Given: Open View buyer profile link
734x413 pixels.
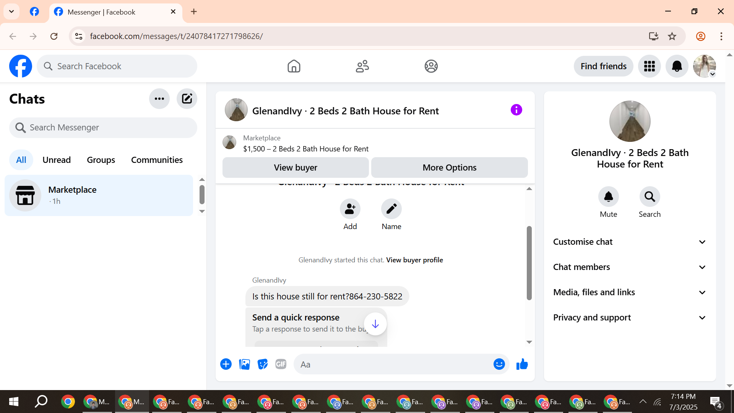Looking at the screenshot, I should [x=414, y=260].
